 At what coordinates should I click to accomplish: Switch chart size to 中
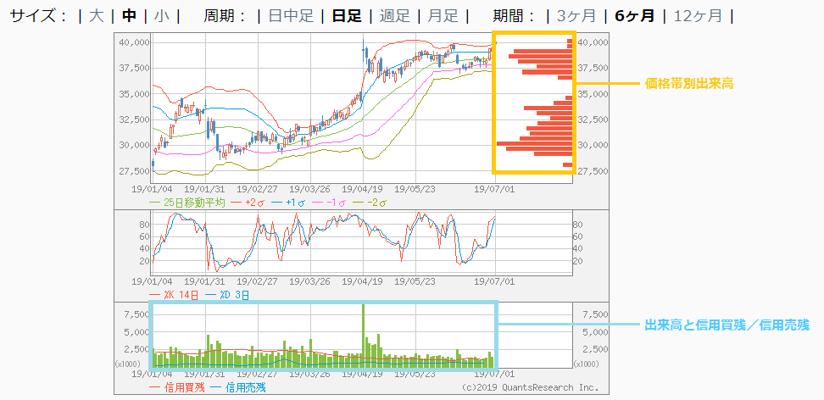tap(129, 16)
